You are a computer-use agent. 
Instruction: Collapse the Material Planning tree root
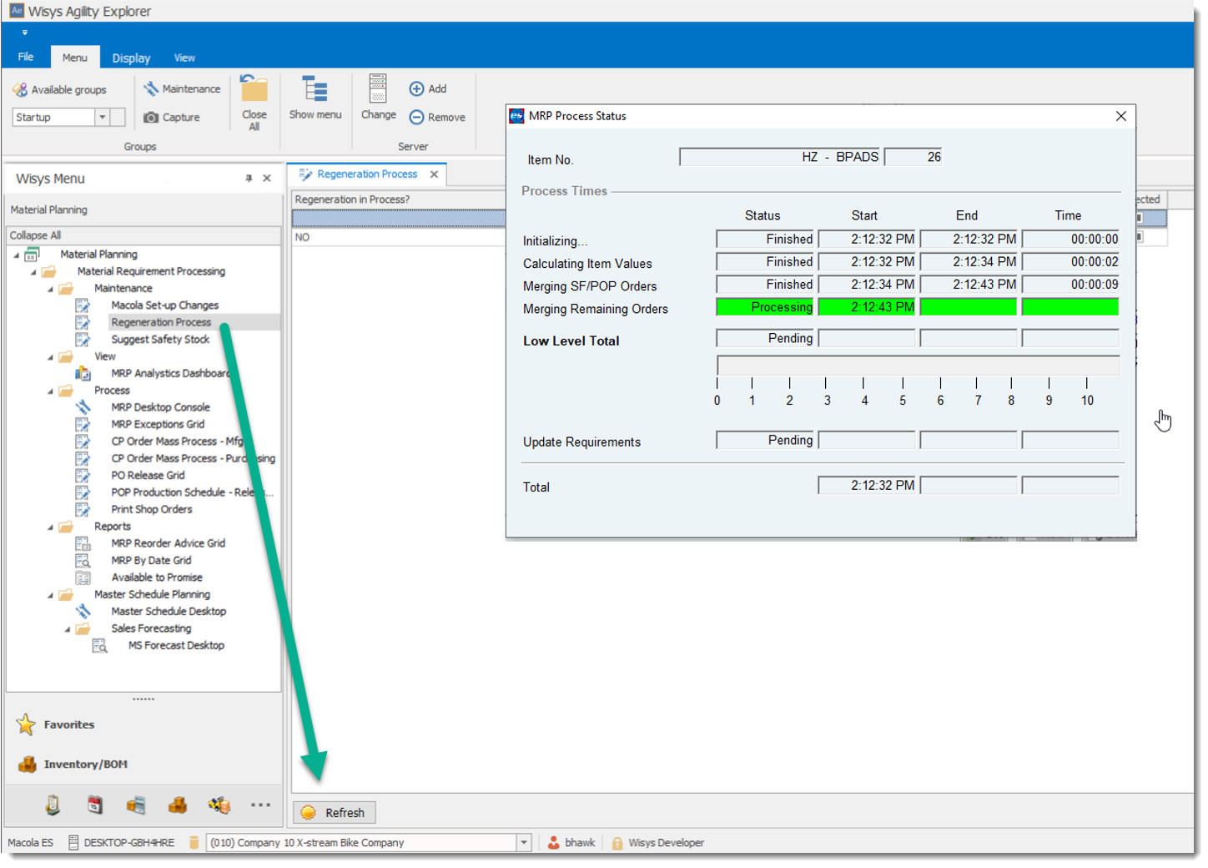tap(17, 255)
